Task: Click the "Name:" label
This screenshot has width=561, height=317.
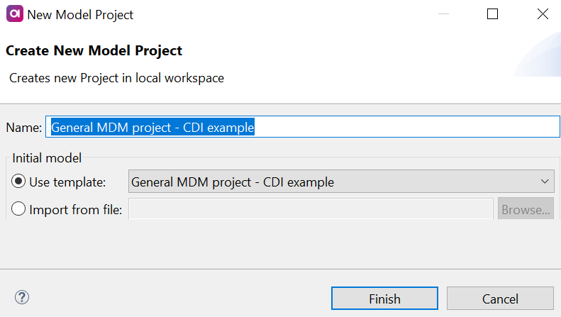Action: pyautogui.click(x=24, y=128)
